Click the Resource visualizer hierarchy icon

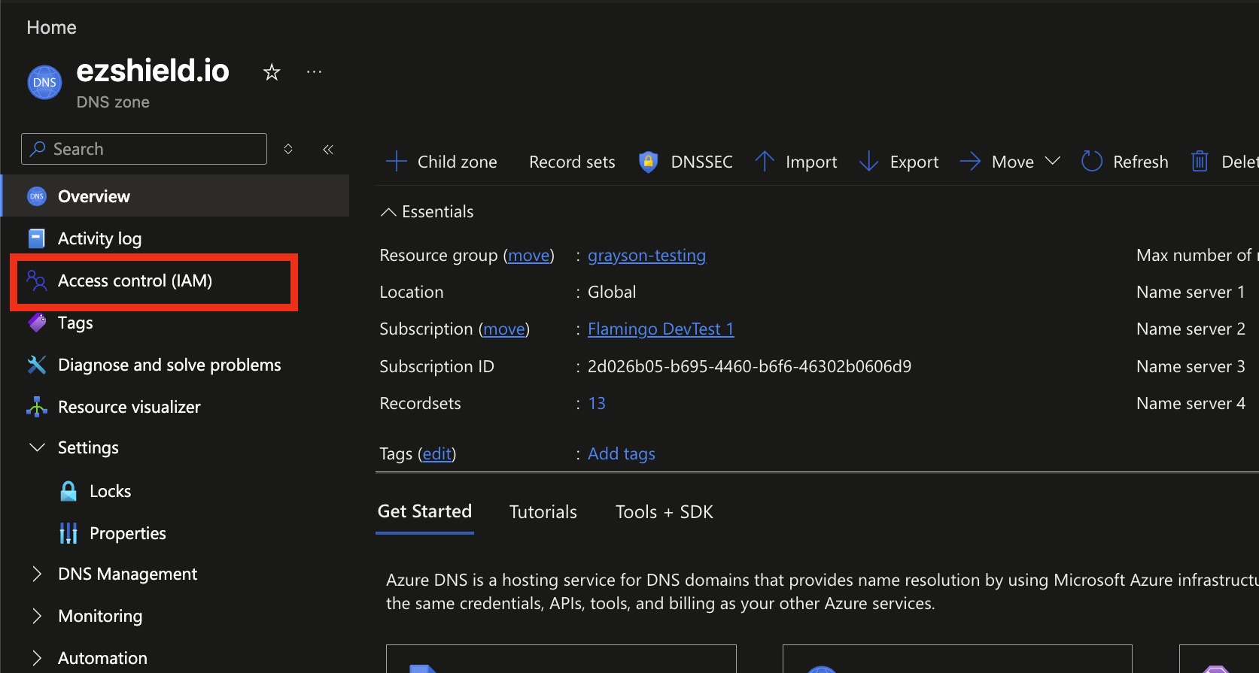point(37,407)
